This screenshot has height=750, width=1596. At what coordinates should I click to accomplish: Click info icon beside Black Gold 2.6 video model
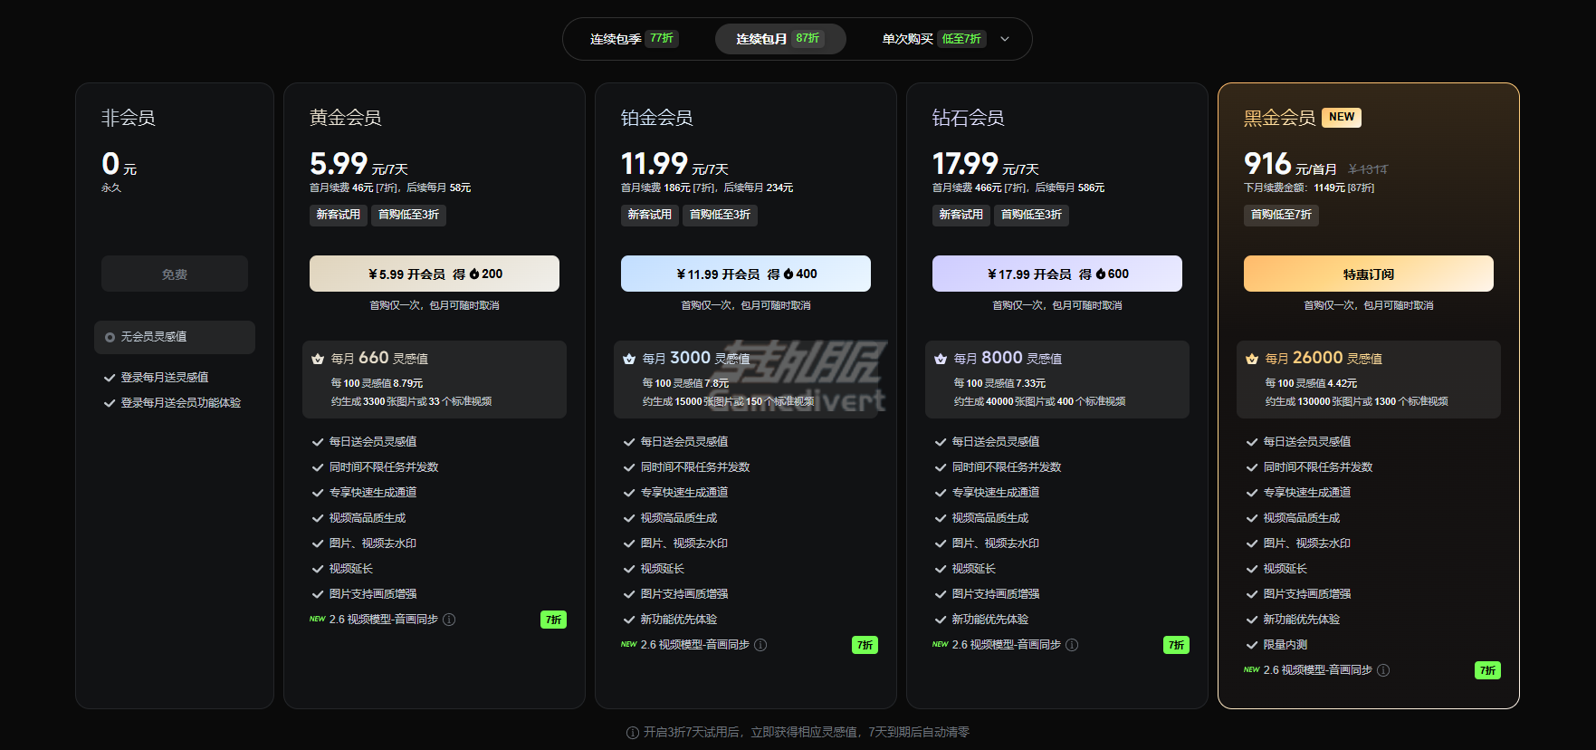(1383, 670)
